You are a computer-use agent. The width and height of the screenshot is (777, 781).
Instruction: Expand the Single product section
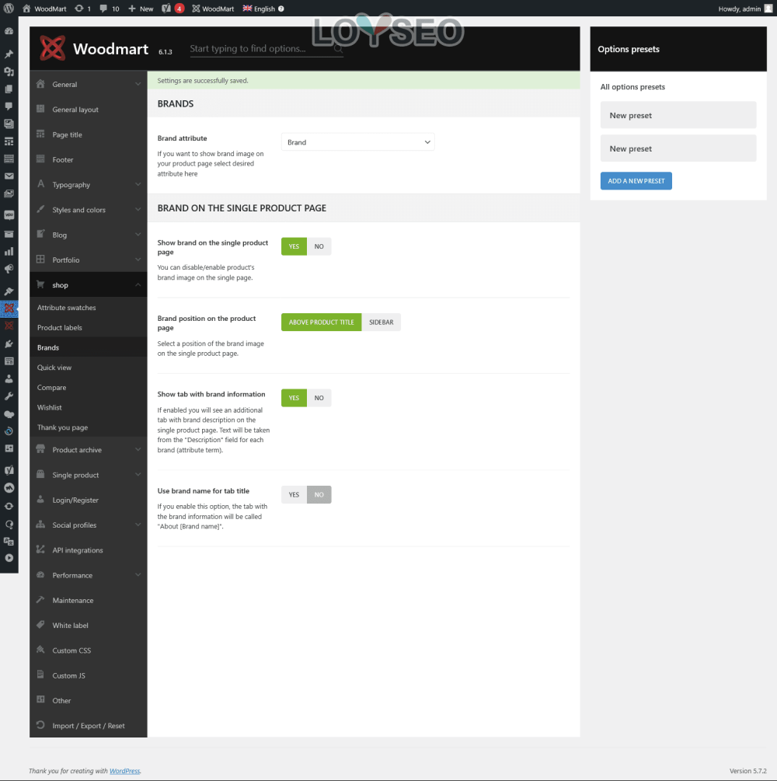[88, 475]
